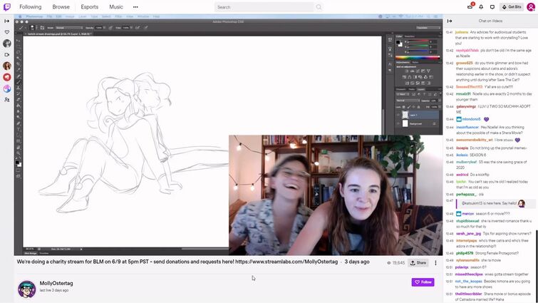
Task: Hide the Background layer eye icon
Action: (398, 123)
